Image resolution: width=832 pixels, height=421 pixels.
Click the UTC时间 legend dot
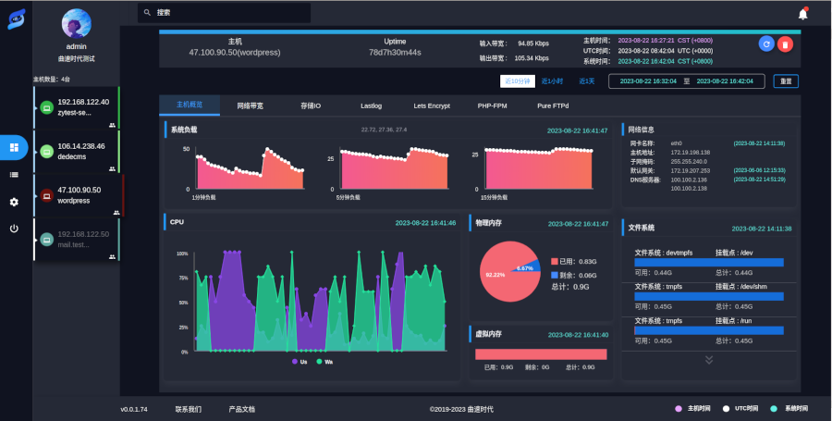(x=726, y=408)
